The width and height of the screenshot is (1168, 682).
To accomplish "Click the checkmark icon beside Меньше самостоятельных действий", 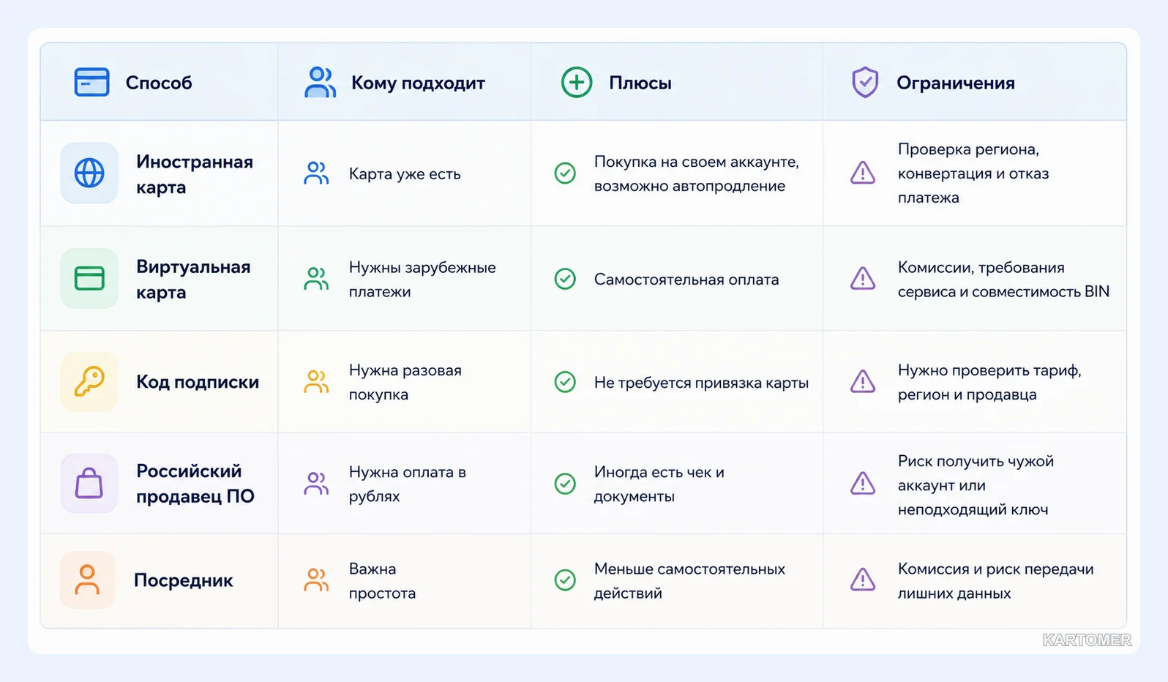I will (x=565, y=580).
